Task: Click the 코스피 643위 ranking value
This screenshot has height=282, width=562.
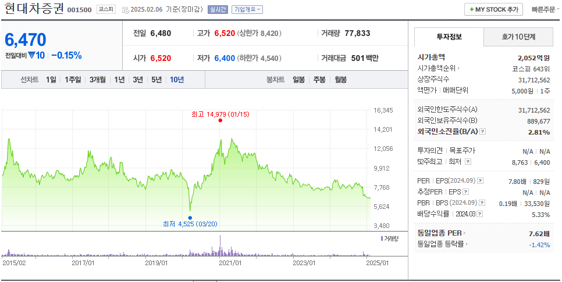Action: click(x=531, y=68)
